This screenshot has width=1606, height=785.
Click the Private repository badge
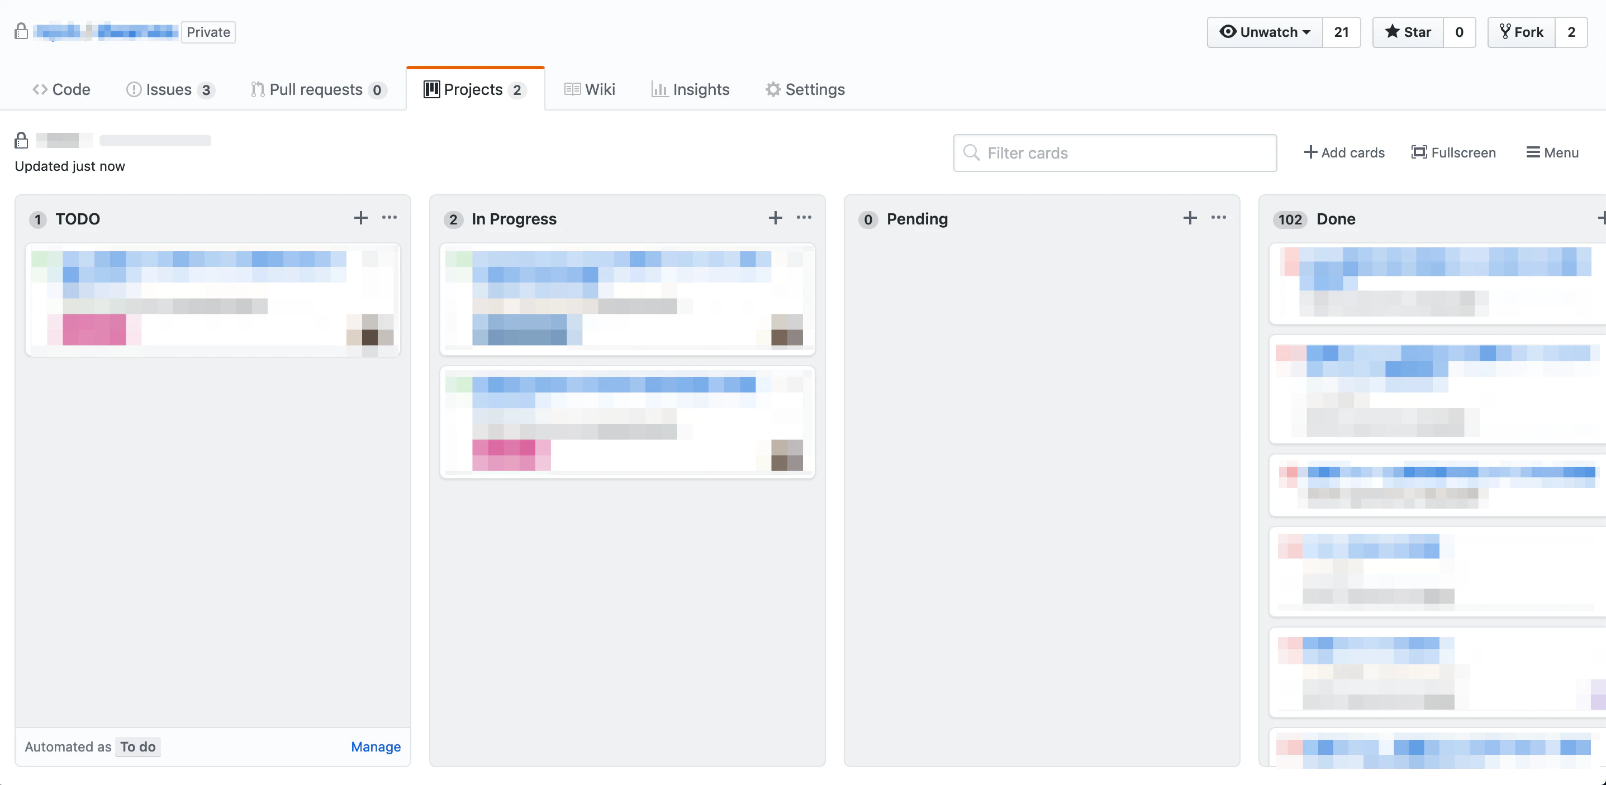pyautogui.click(x=208, y=32)
